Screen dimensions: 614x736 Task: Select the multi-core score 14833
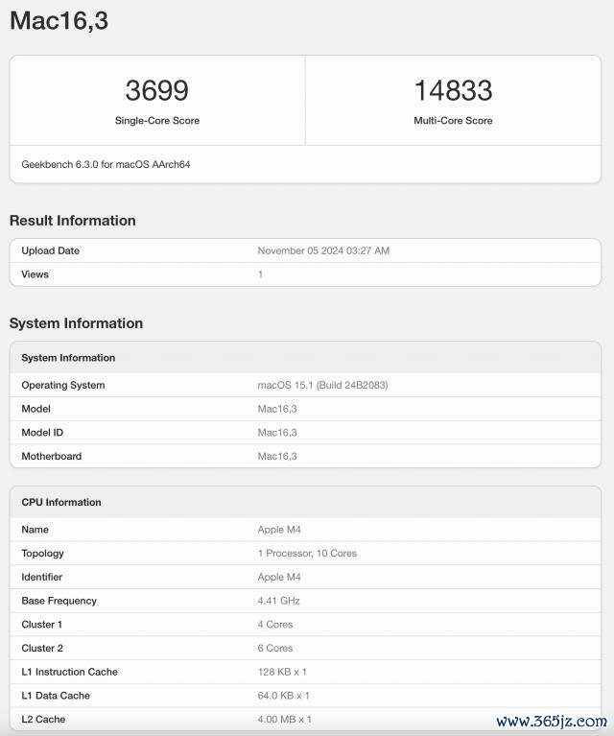tap(453, 90)
